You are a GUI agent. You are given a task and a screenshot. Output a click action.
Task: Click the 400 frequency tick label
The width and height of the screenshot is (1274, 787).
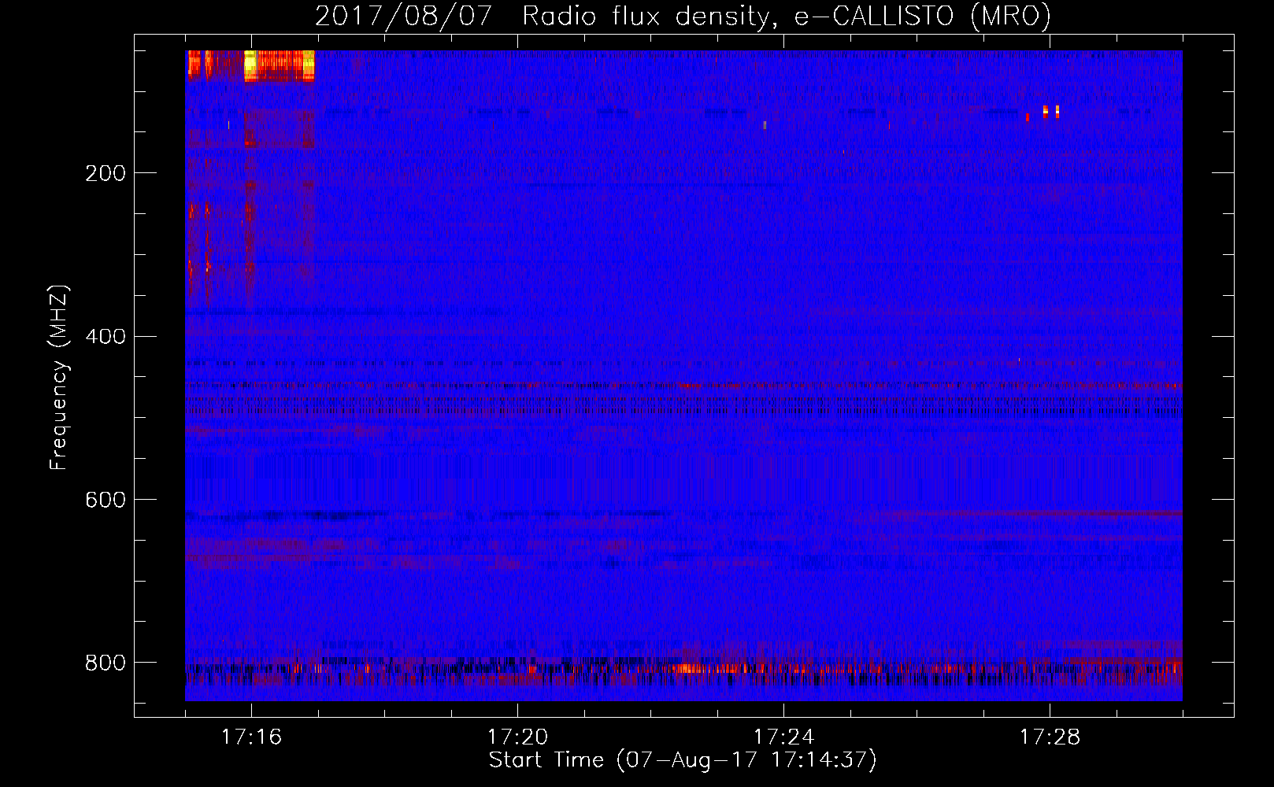(x=106, y=337)
